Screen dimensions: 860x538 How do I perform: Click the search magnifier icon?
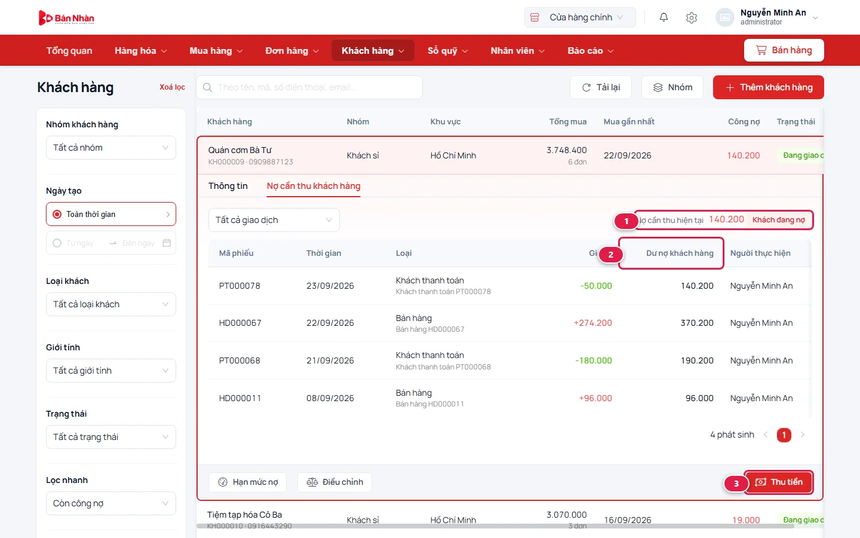(x=207, y=87)
